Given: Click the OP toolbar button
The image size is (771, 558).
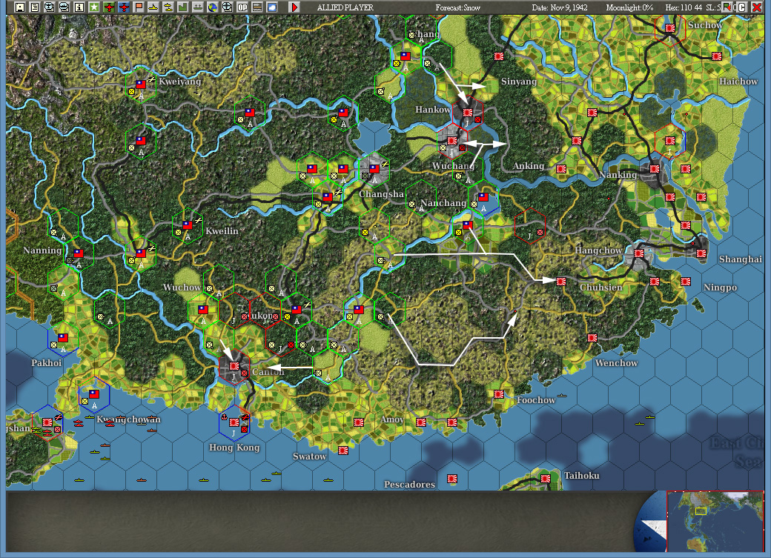Looking at the screenshot, I should pos(242,7).
